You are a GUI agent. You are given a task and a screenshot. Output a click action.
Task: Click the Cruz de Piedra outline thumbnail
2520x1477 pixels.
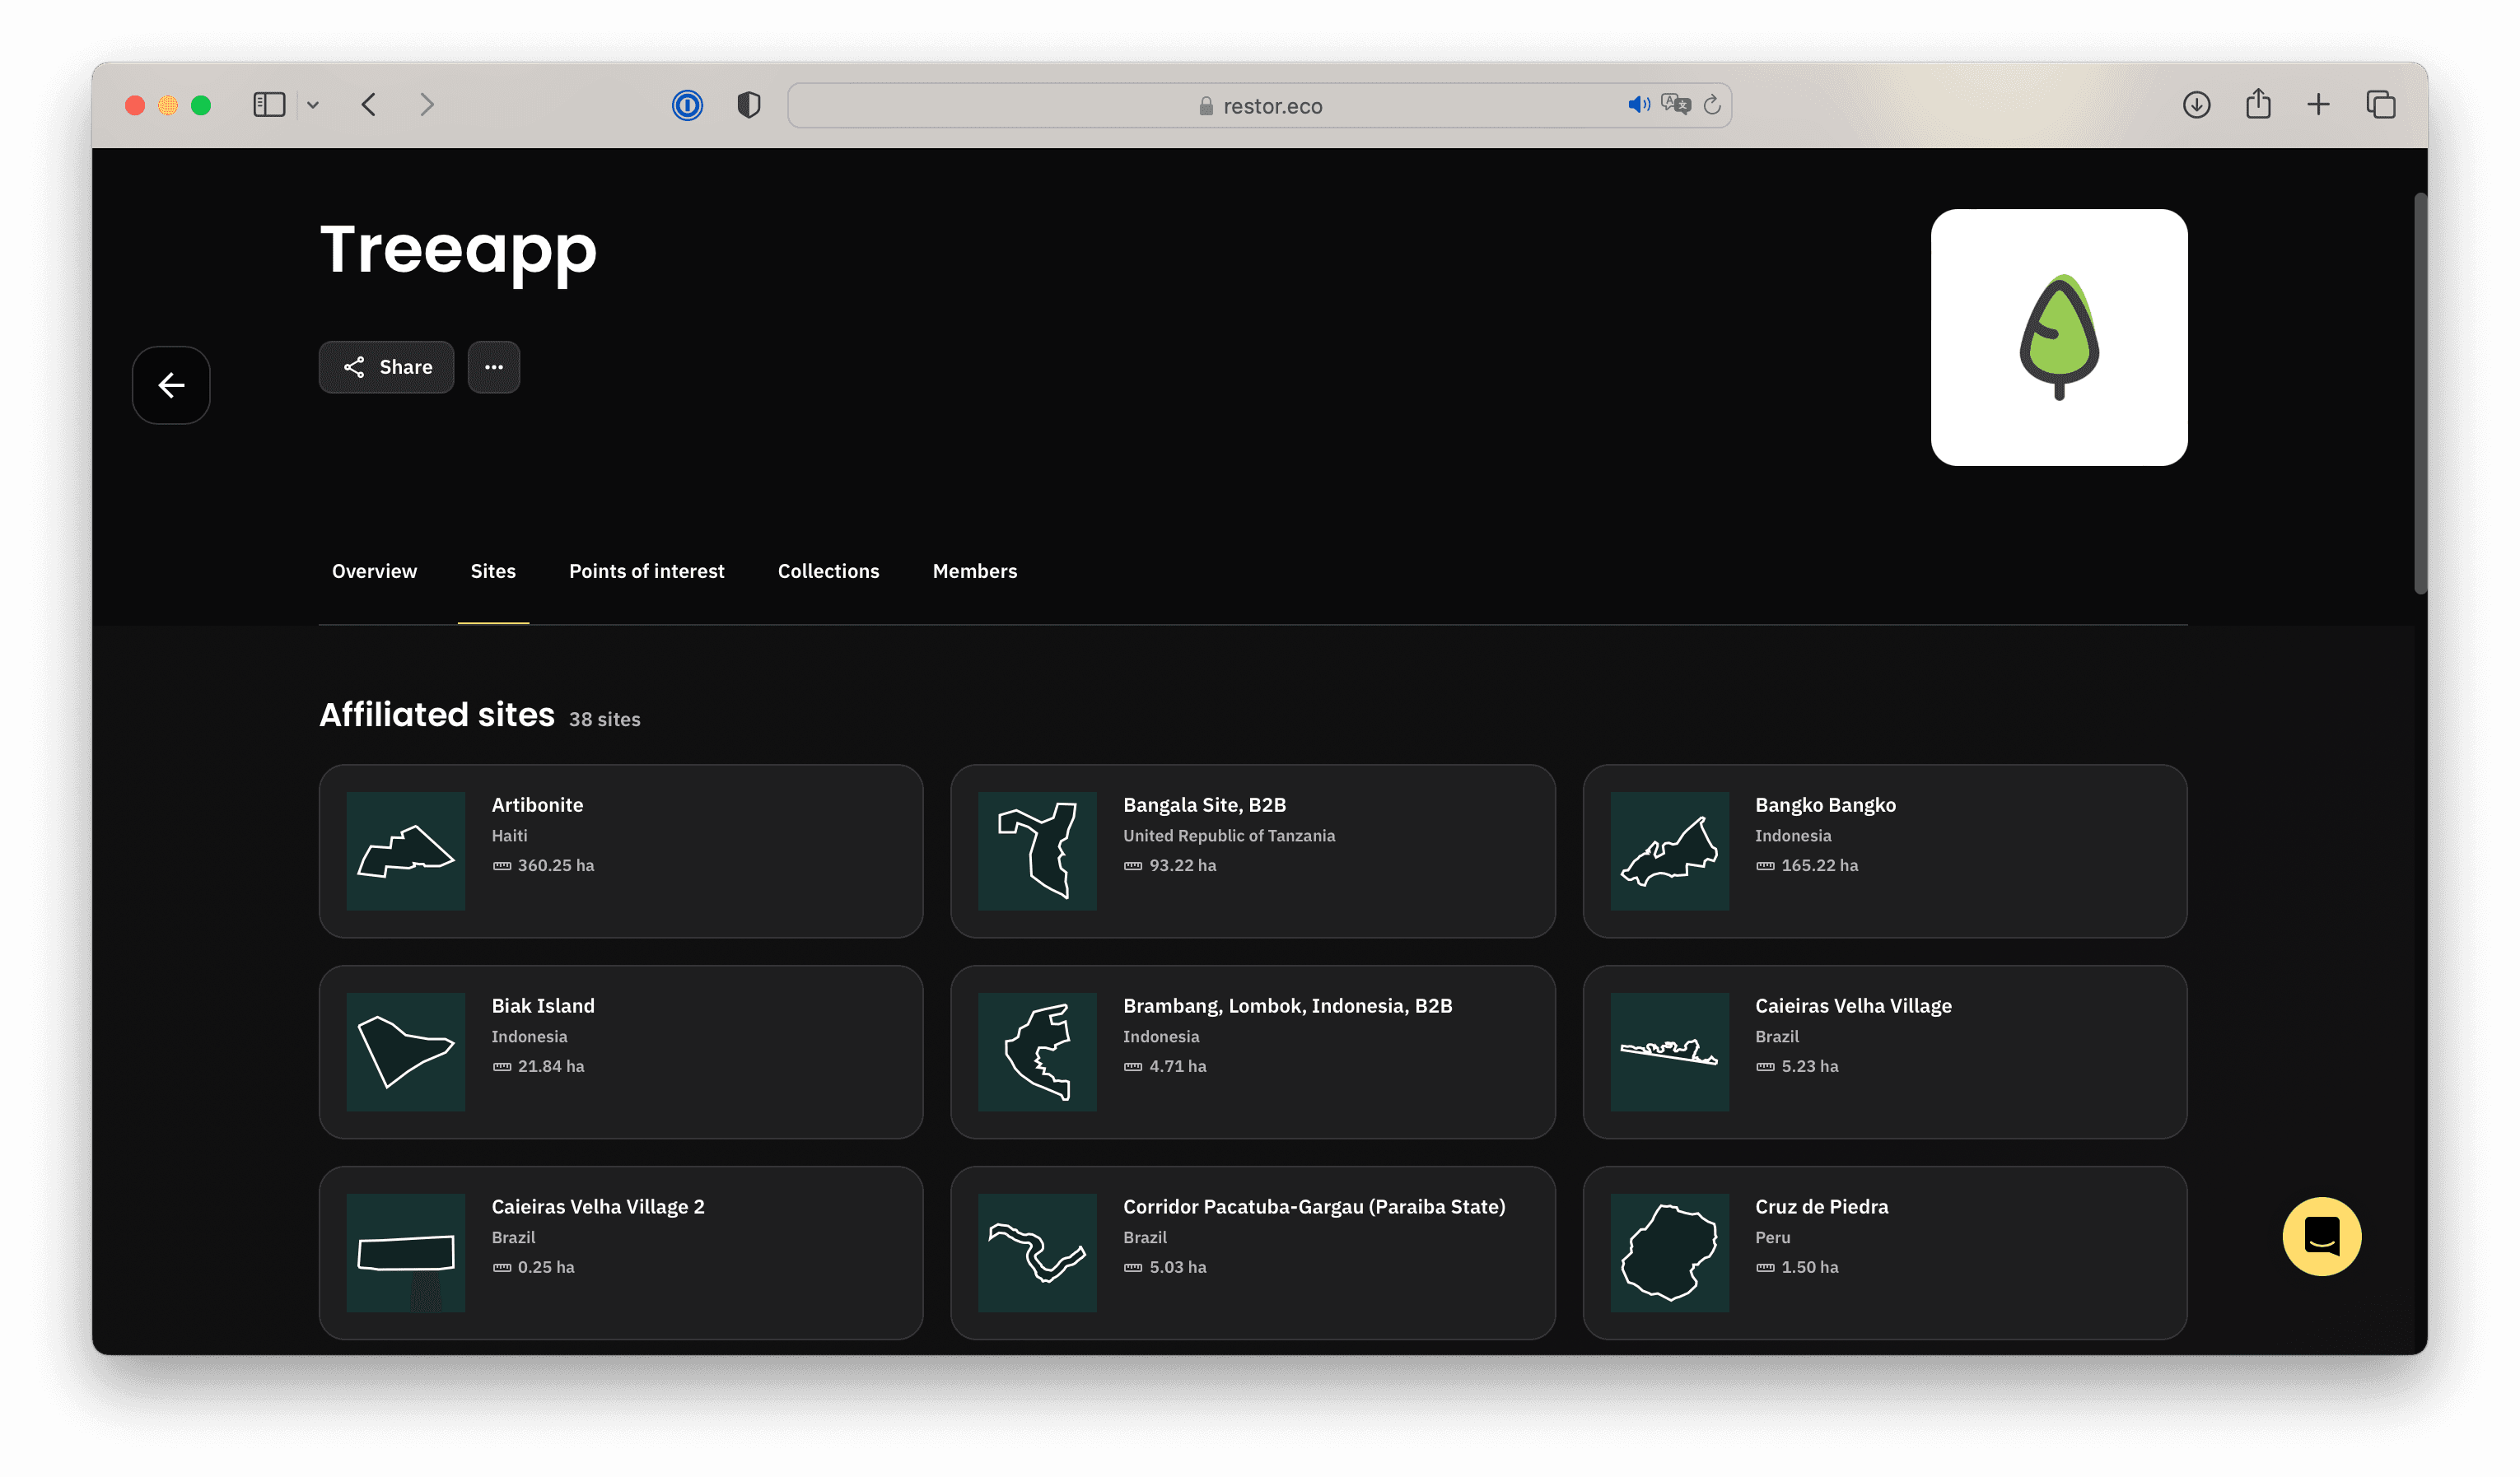1669,1253
